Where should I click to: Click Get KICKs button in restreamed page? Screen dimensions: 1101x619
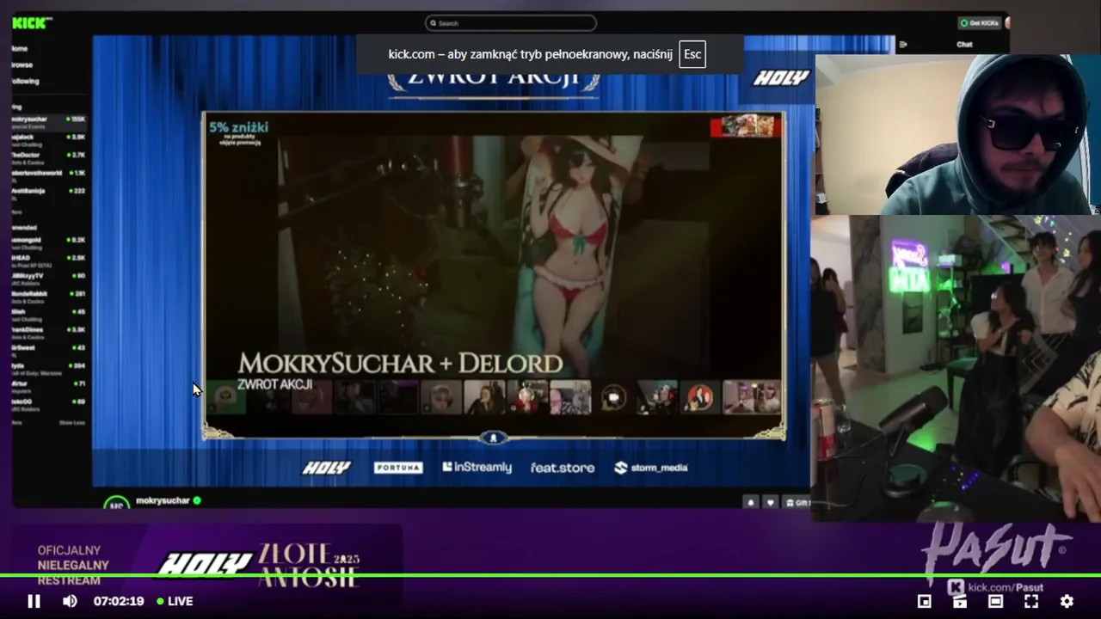coord(981,23)
